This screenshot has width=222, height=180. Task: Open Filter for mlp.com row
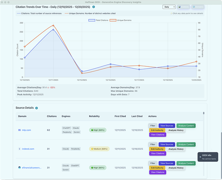click(153, 126)
